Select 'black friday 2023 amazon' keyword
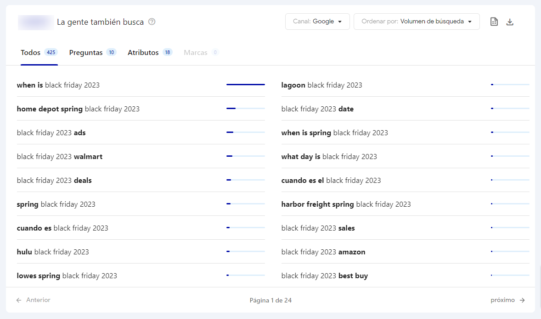Viewport: 541px width, 319px height. click(323, 252)
